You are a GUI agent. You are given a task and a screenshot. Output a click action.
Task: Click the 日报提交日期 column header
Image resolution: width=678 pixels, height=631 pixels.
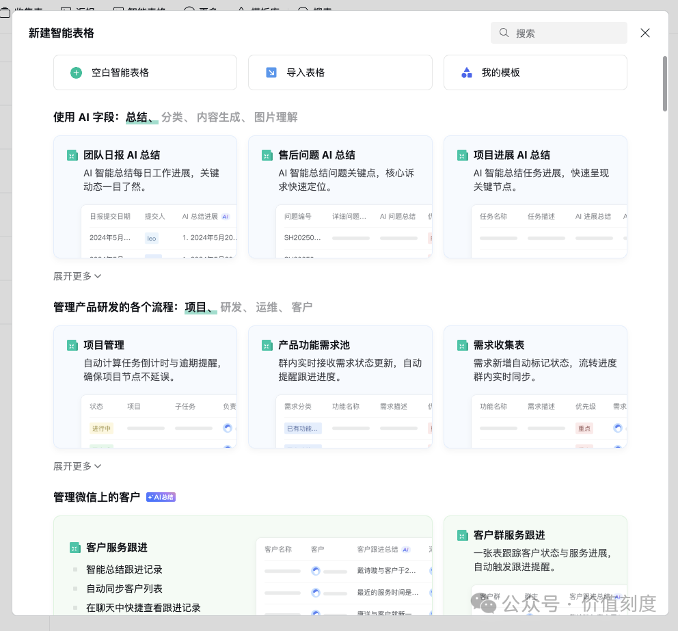110,217
